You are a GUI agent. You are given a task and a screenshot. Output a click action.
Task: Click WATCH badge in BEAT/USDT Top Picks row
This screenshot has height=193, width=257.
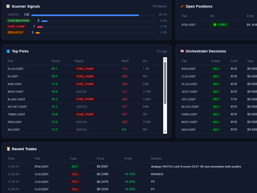pos(81,92)
